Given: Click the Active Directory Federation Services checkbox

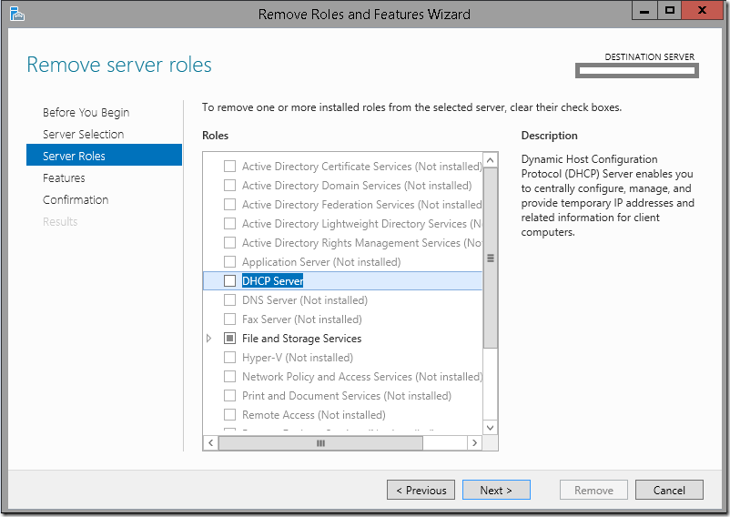Looking at the screenshot, I should [229, 204].
